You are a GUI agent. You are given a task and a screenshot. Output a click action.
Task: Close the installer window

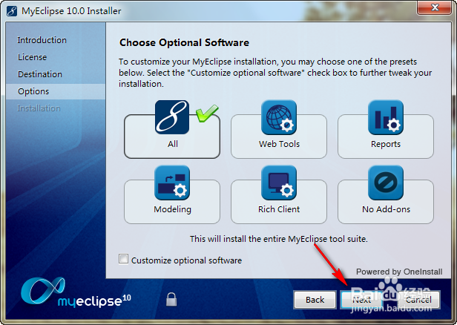435,7
